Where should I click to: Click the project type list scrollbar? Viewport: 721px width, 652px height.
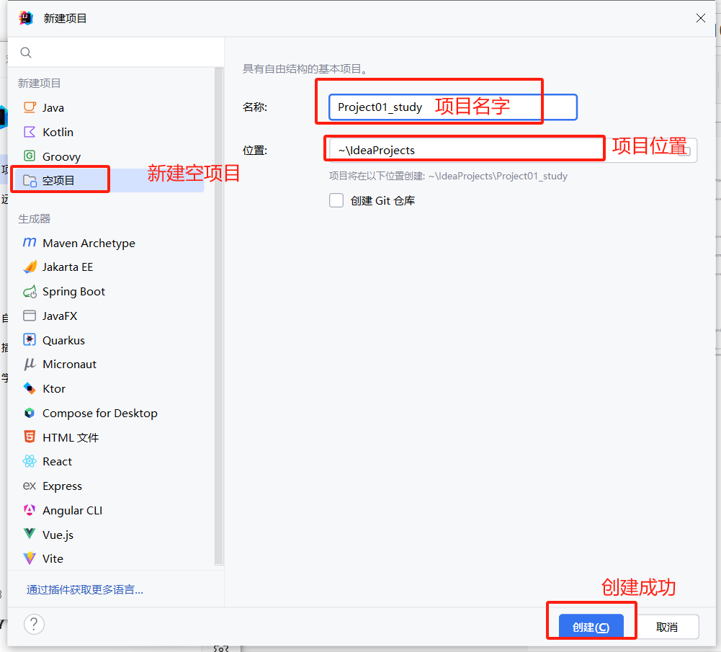coord(219,316)
